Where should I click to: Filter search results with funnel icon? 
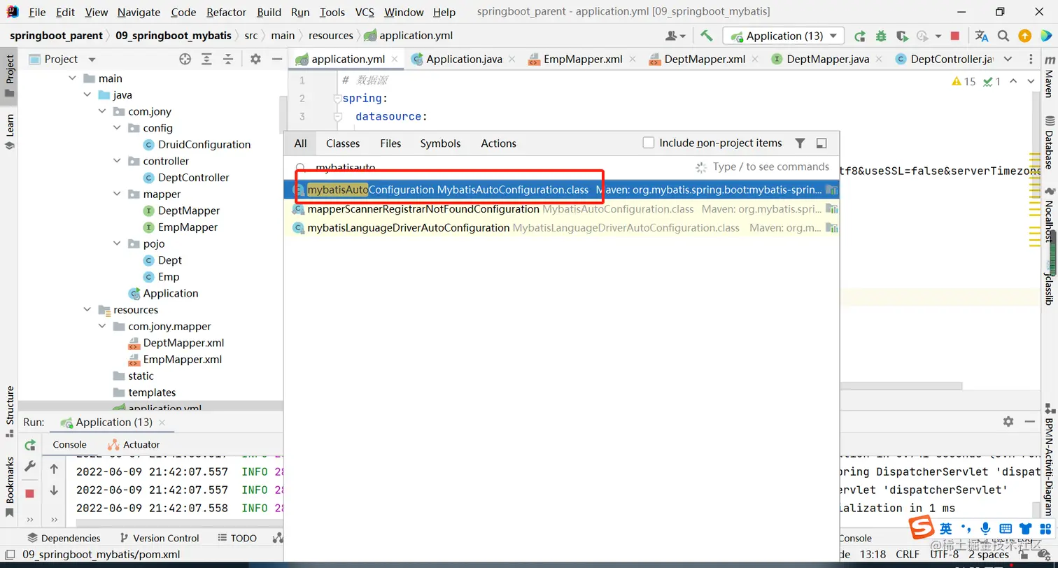click(800, 143)
